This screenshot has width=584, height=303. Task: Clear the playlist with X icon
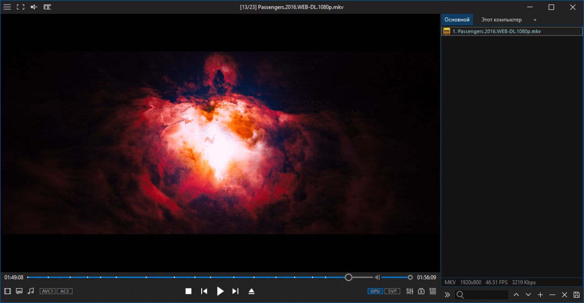point(564,295)
